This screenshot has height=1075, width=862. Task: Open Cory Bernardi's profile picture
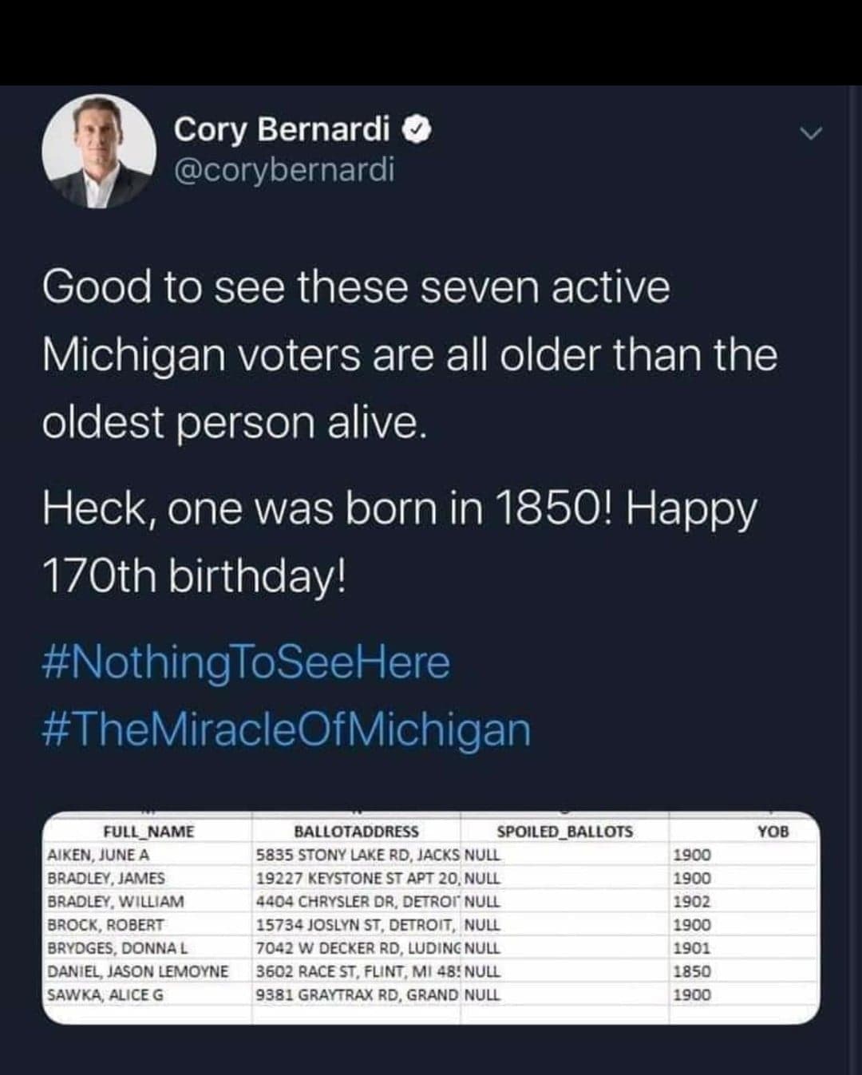(x=99, y=151)
